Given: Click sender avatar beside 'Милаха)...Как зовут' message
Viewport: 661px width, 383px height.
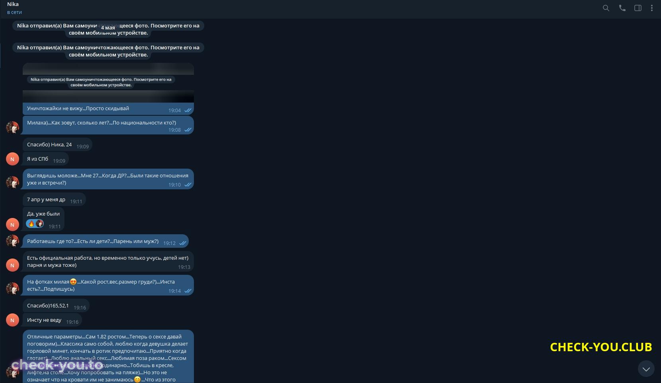Looking at the screenshot, I should [x=12, y=128].
